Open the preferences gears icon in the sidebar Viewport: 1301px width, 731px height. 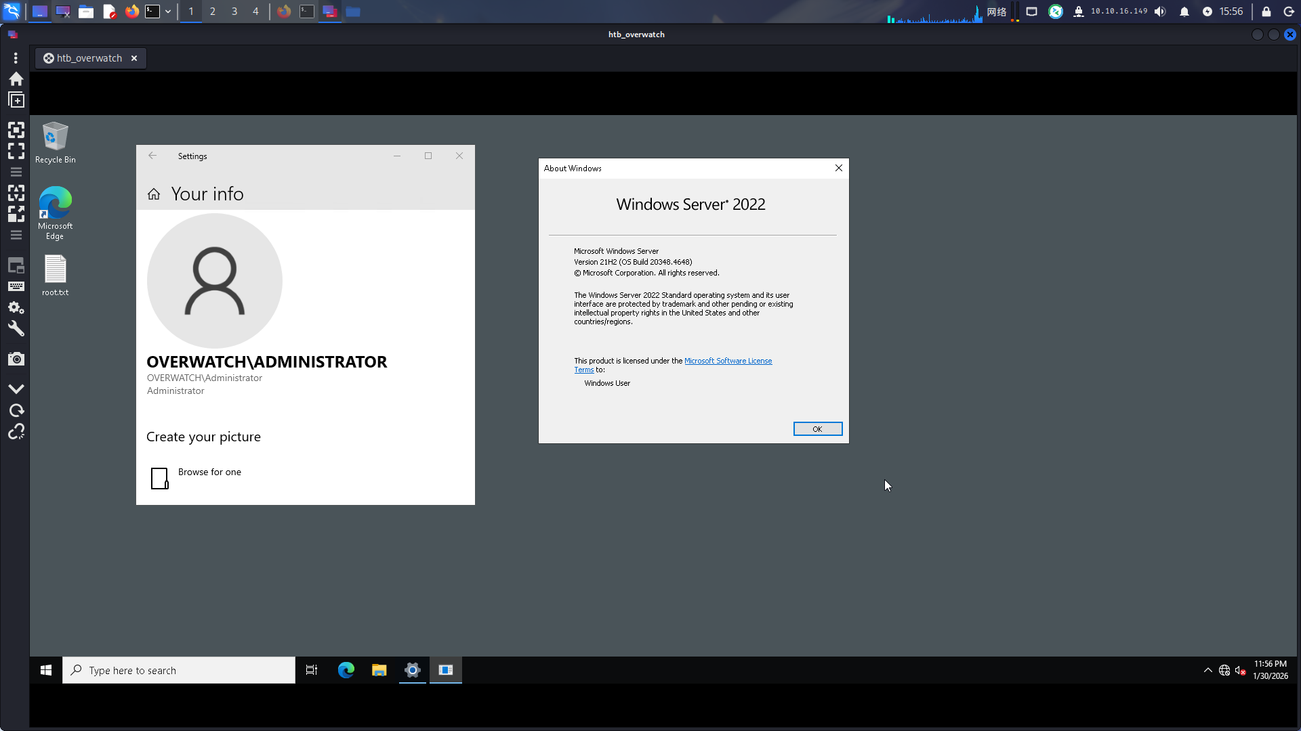(16, 308)
